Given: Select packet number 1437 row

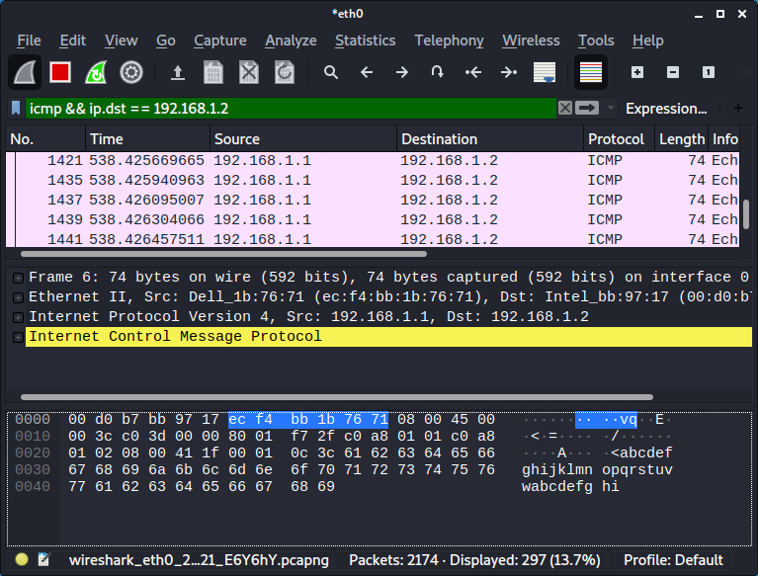Looking at the screenshot, I should click(x=373, y=200).
